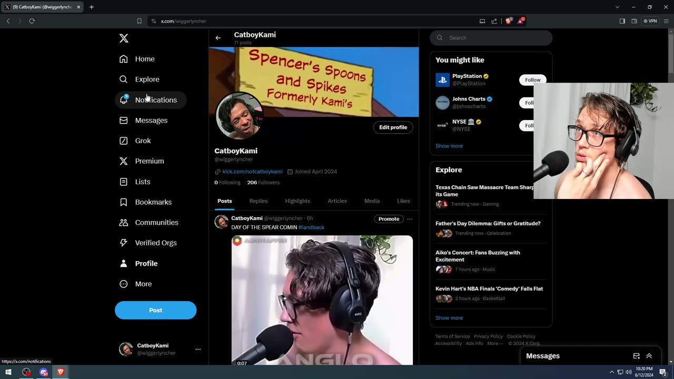
Task: Click the Brave icon in taskbar
Action: 61,372
